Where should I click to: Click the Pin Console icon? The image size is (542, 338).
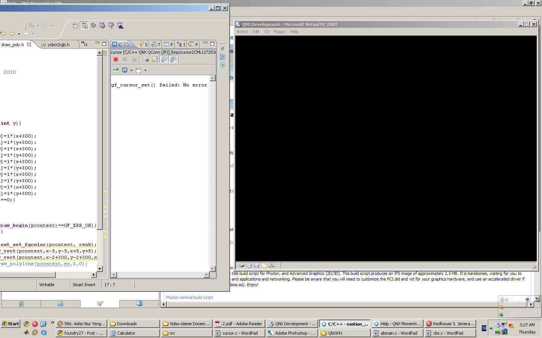click(116, 70)
